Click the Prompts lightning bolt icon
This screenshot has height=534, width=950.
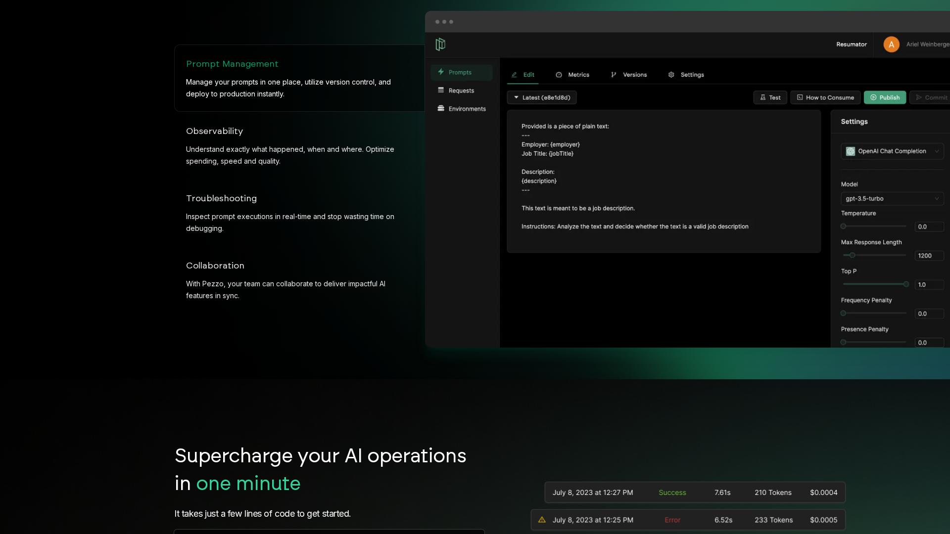(441, 72)
